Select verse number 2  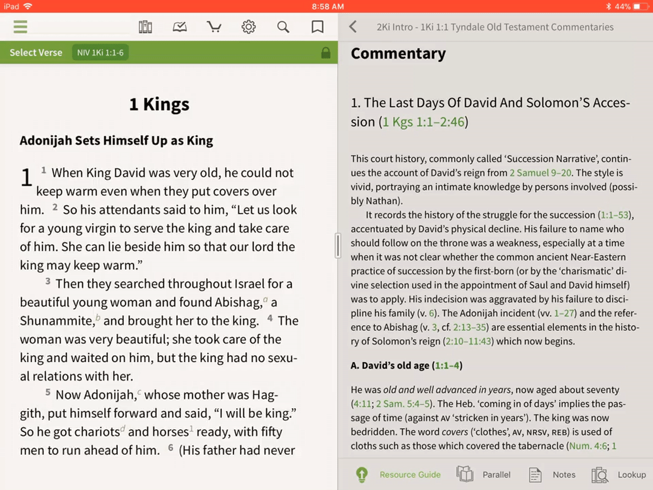[x=55, y=207]
